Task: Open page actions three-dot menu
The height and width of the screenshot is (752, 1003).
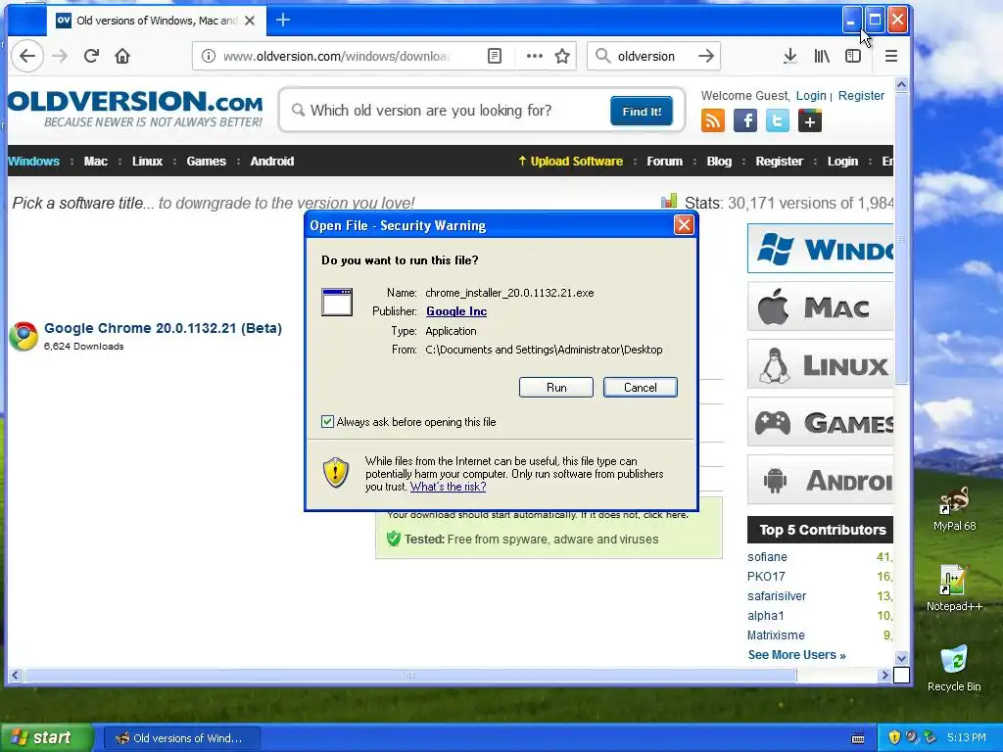Action: point(534,56)
